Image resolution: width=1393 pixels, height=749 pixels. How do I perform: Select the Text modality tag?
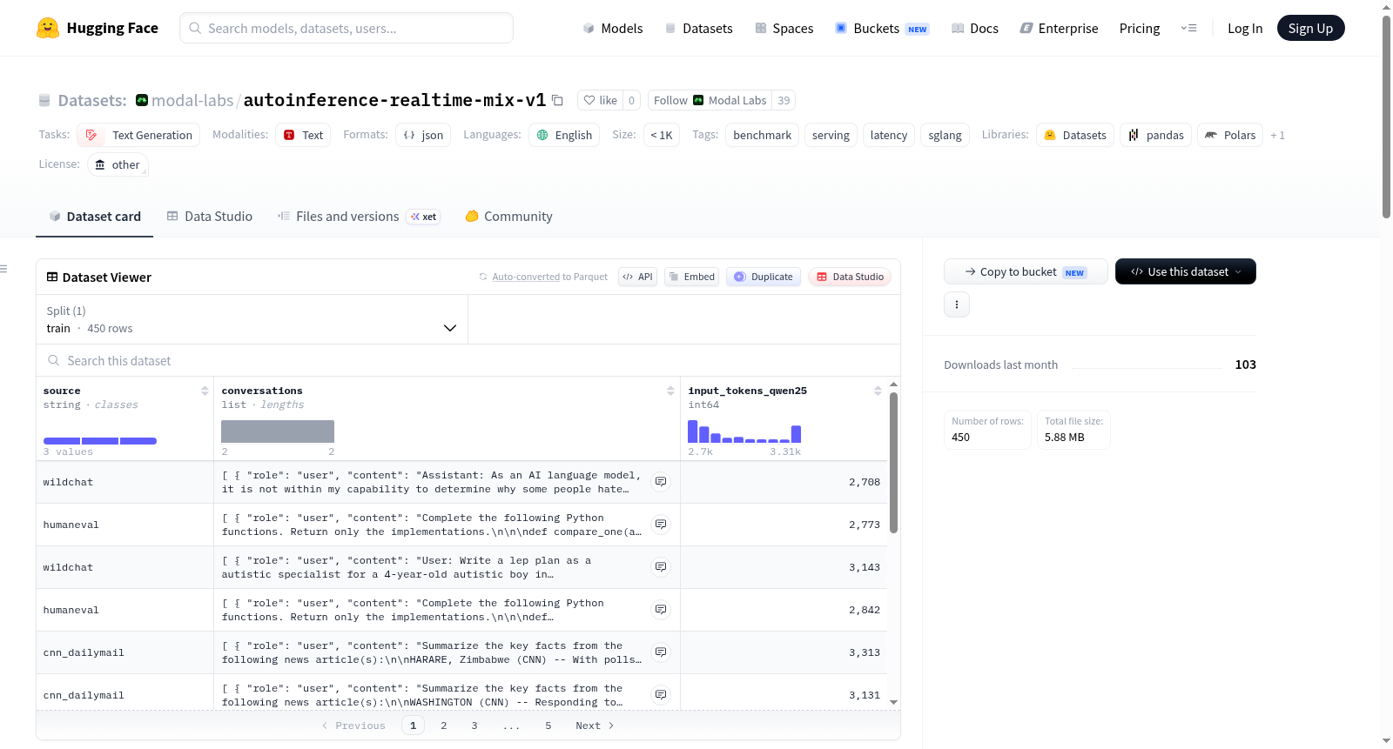[x=303, y=135]
